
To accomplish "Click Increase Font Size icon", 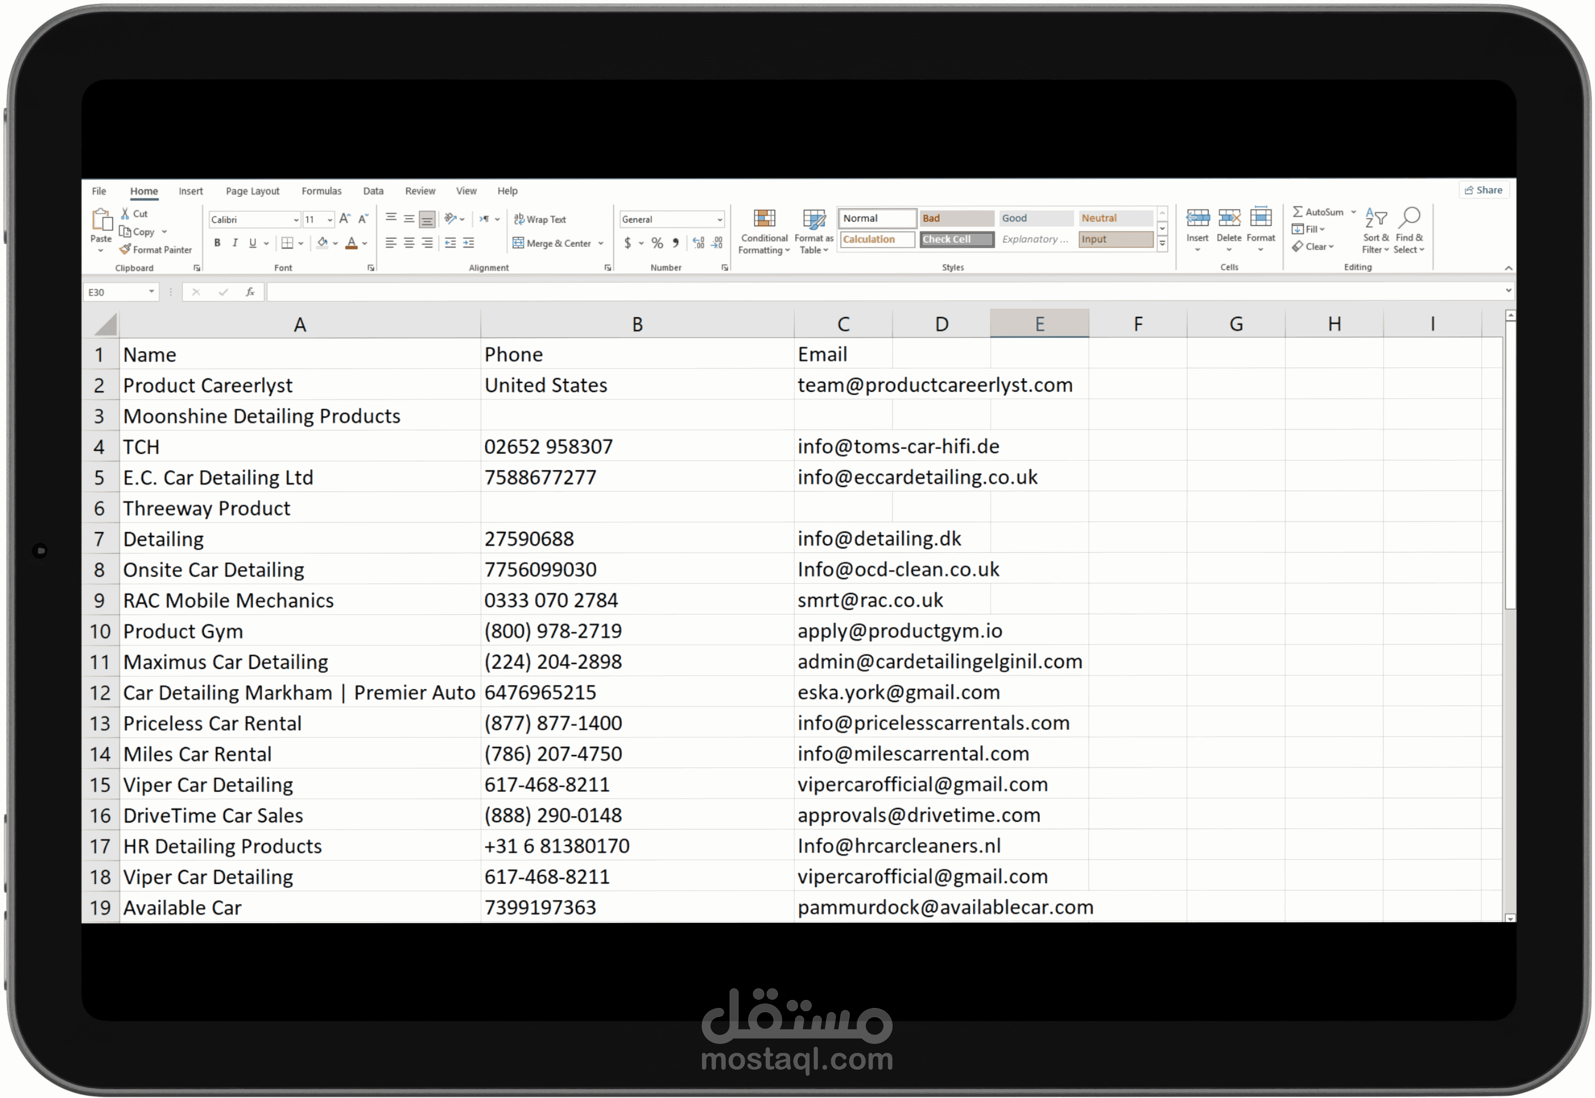I will point(345,219).
